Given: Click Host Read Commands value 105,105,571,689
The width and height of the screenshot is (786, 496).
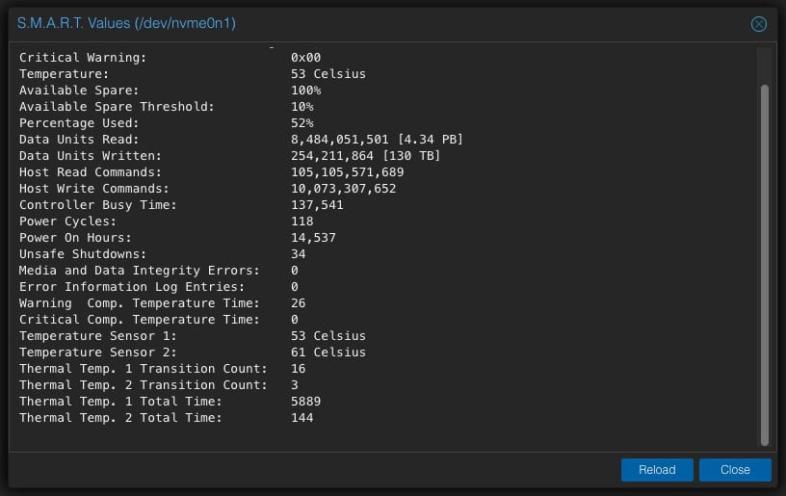Looking at the screenshot, I should [348, 172].
